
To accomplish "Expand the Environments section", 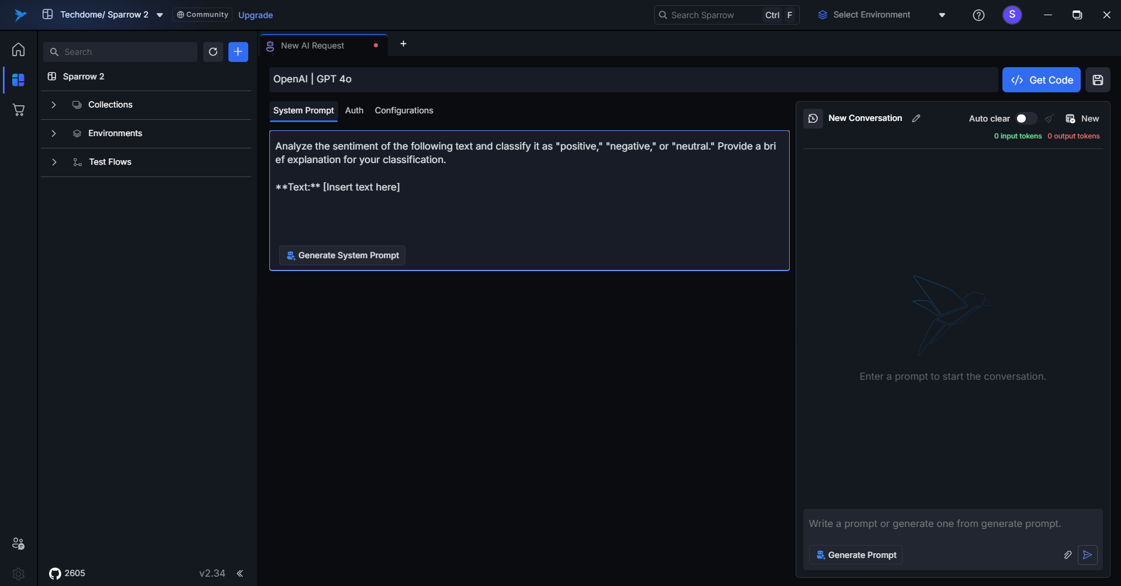I will point(54,133).
